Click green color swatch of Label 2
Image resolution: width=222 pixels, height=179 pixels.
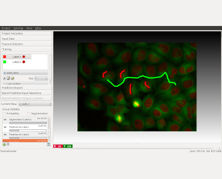click(x=5, y=62)
